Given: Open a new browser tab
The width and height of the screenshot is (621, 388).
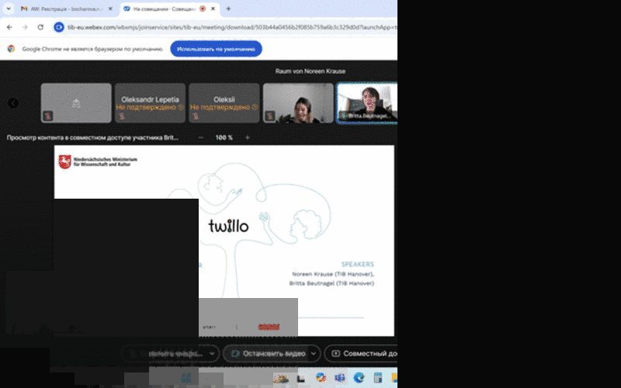Looking at the screenshot, I should [x=228, y=9].
